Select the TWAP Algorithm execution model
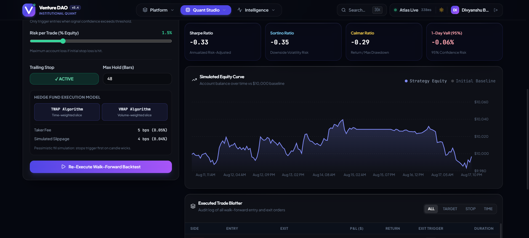The height and width of the screenshot is (238, 529). (67, 112)
